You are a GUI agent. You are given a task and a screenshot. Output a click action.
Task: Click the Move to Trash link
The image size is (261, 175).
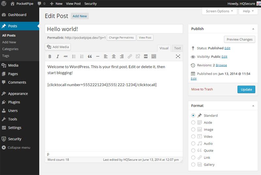pyautogui.click(x=202, y=89)
